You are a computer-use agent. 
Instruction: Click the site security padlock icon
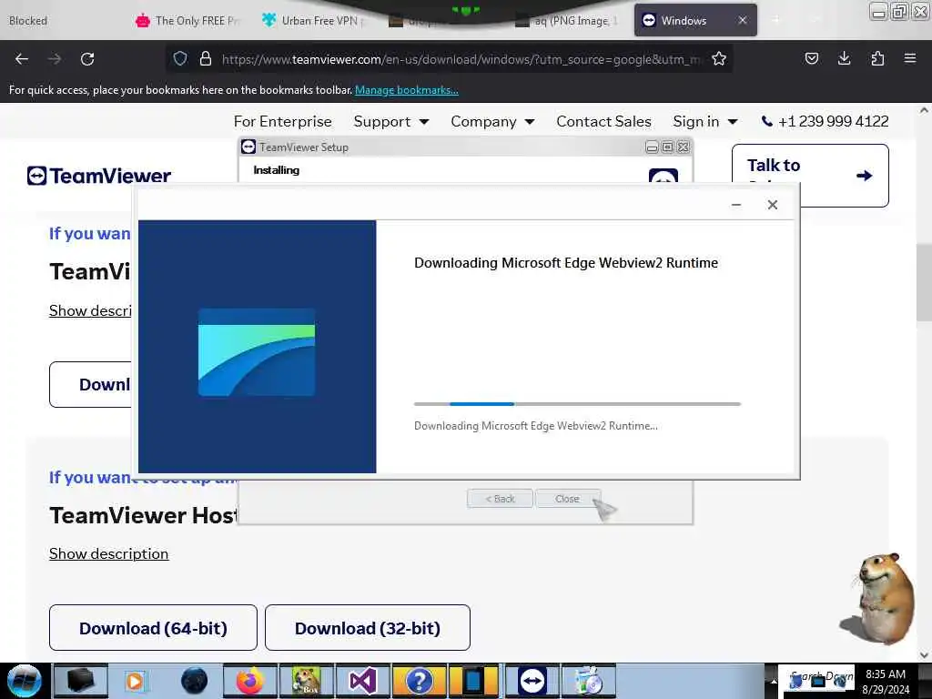click(206, 58)
